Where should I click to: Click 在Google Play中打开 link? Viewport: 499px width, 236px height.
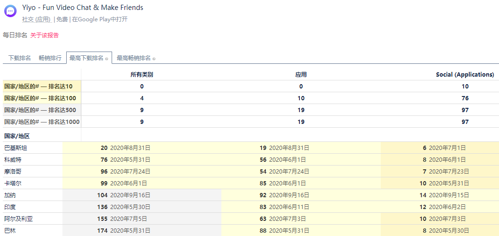point(100,19)
